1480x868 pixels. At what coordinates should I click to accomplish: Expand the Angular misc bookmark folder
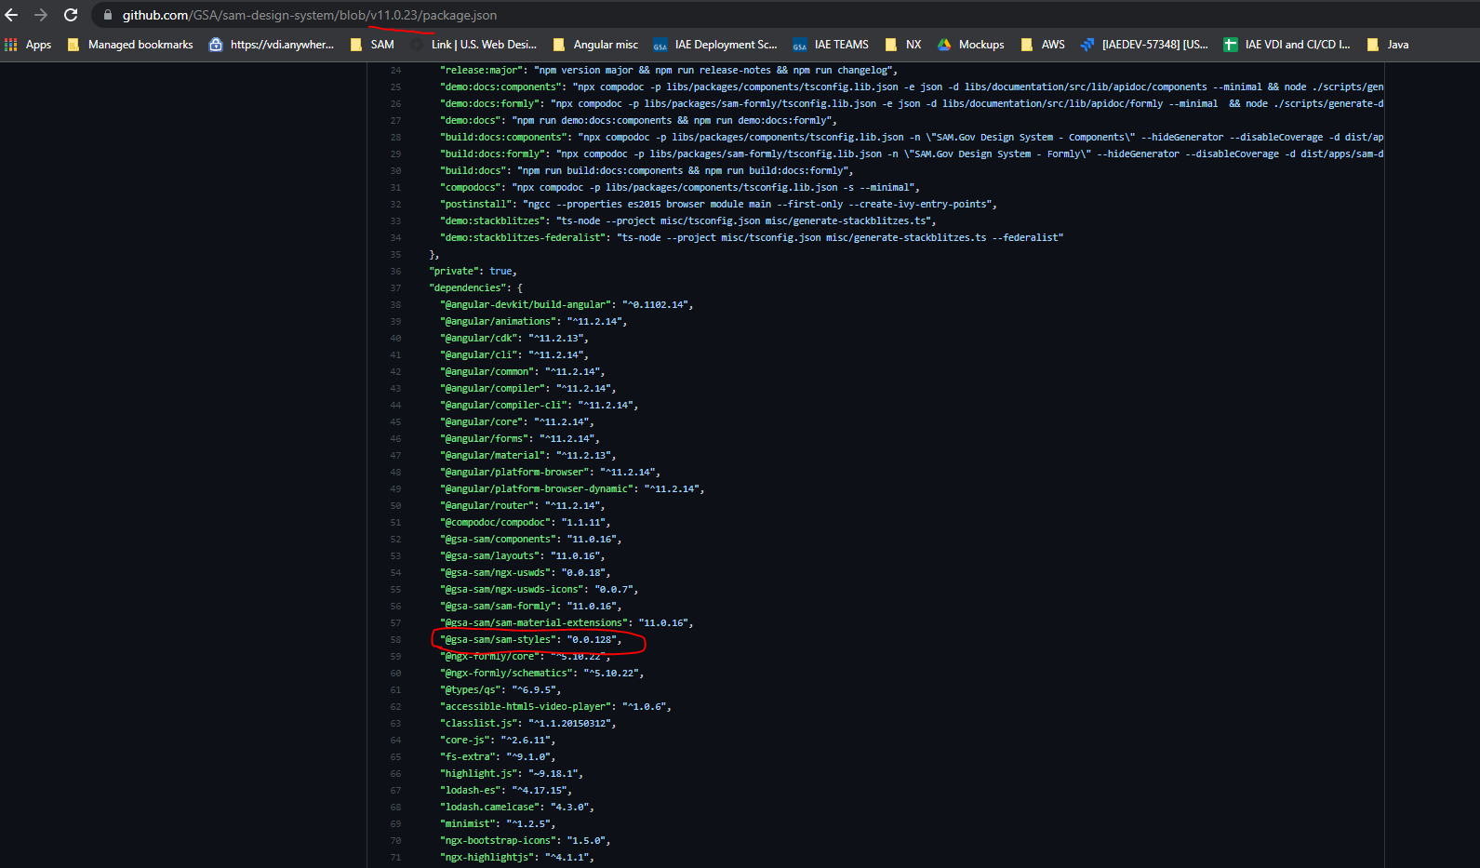(595, 45)
